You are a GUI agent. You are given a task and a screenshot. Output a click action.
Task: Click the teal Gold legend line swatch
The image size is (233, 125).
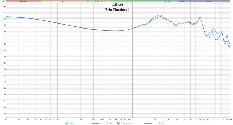(96, 123)
